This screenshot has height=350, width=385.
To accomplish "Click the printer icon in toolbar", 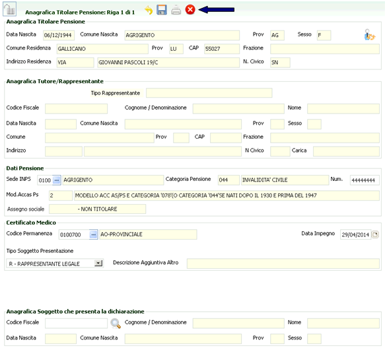I will [x=176, y=10].
